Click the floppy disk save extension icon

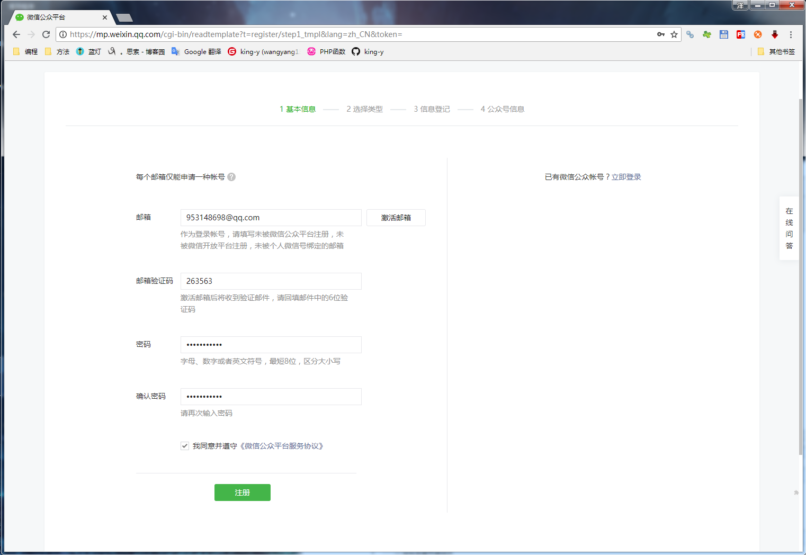[x=724, y=34]
